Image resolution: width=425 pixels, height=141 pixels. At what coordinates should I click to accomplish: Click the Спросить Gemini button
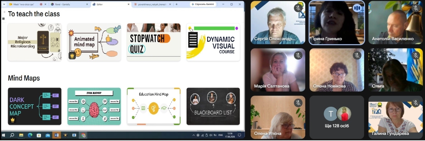[x=203, y=4]
